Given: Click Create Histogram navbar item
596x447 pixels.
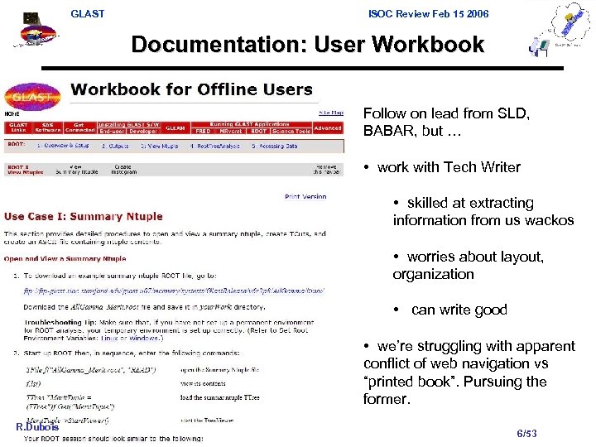Looking at the screenshot, I should pyautogui.click(x=123, y=170).
